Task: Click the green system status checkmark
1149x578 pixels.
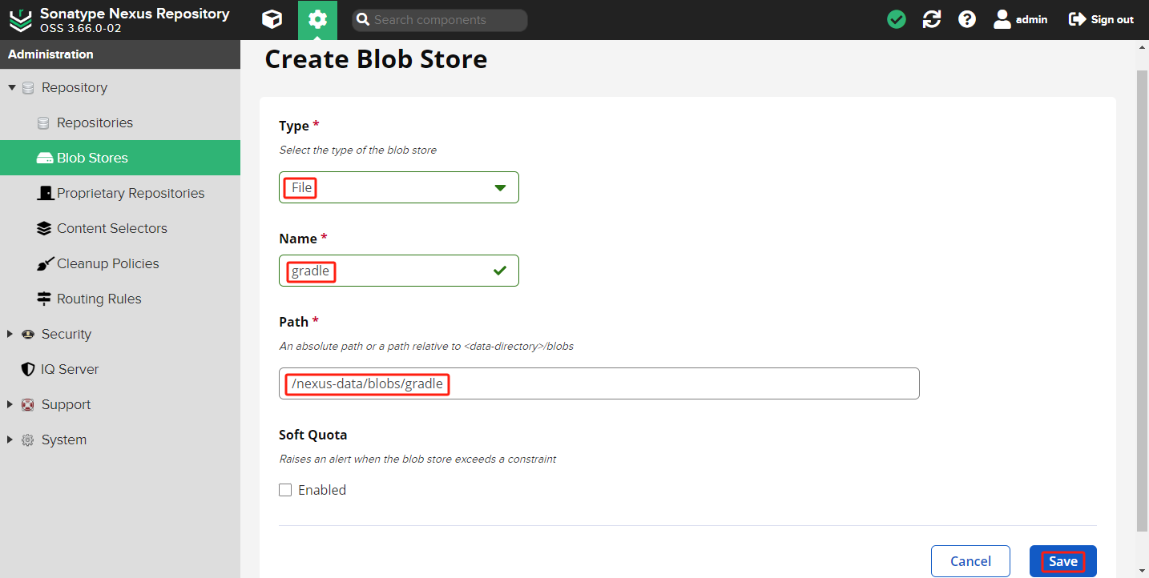Action: tap(897, 20)
